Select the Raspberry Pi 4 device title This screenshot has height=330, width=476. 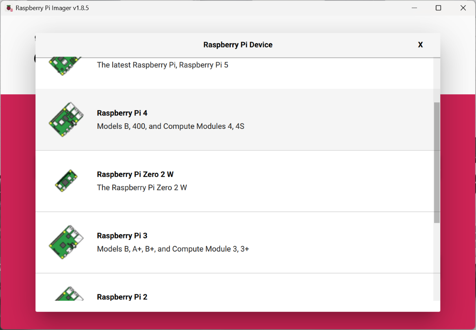[x=122, y=113]
